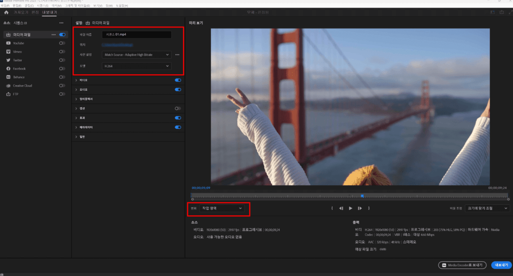513x276 pixels.
Task: Open the 도움말(H) menu
Action: tap(122, 6)
